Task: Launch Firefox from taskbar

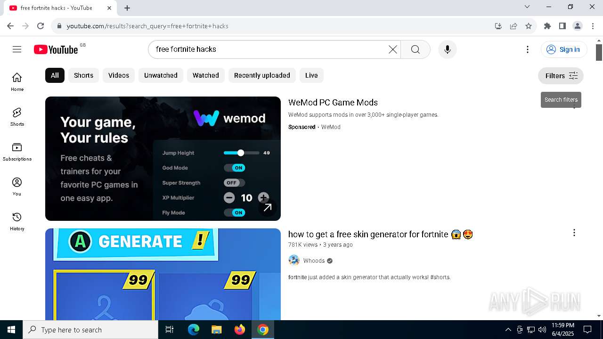Action: (x=240, y=330)
